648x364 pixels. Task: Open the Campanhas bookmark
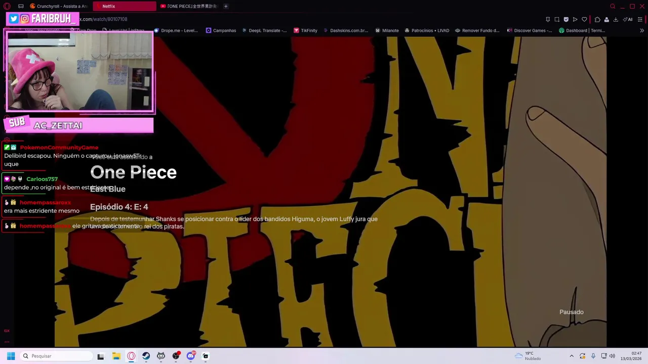point(221,30)
